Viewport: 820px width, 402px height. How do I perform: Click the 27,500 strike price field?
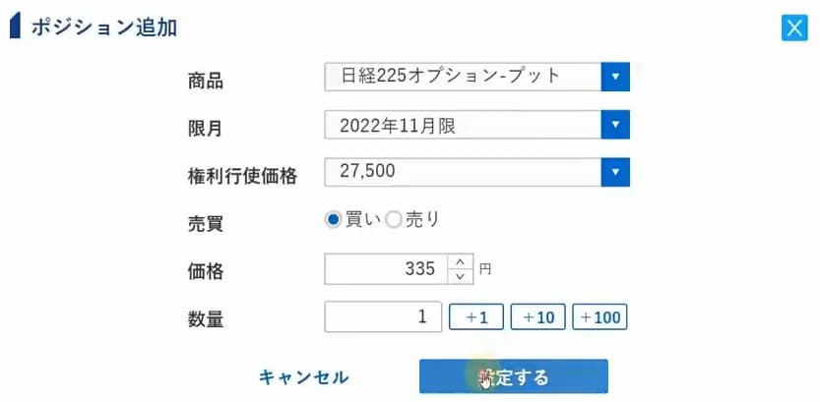pyautogui.click(x=462, y=173)
